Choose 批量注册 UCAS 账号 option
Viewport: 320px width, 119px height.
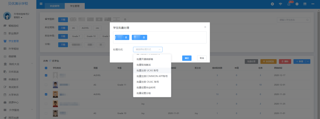coord(152,70)
